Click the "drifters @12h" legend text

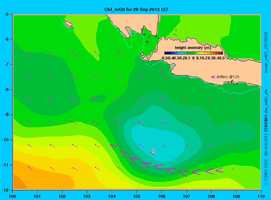(x=228, y=77)
